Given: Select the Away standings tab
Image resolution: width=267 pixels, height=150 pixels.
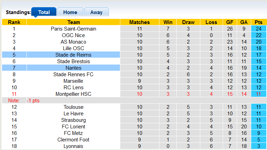Looking at the screenshot, I should (96, 12).
